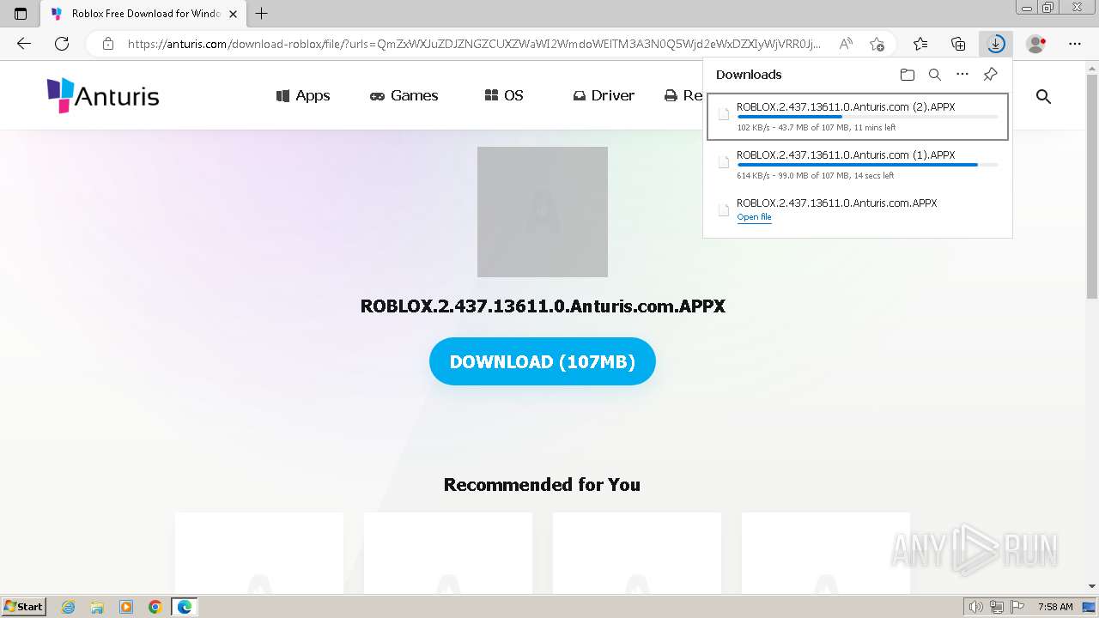Open Edge Settings and more menu

(x=1075, y=44)
